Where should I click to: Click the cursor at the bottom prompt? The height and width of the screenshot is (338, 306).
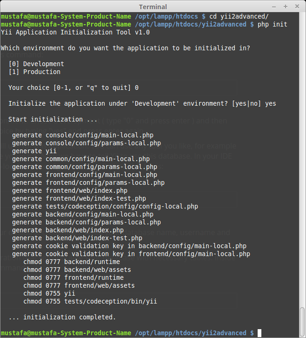click(259, 333)
